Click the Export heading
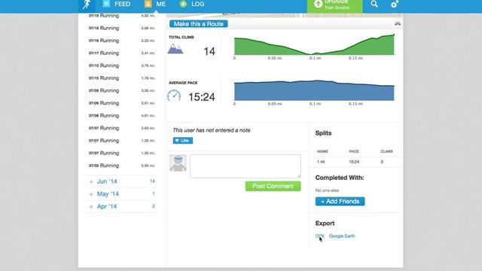This screenshot has width=482, height=271. click(x=325, y=224)
